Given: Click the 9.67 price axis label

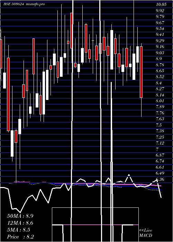Looking at the screenshot, I should click(160, 23).
